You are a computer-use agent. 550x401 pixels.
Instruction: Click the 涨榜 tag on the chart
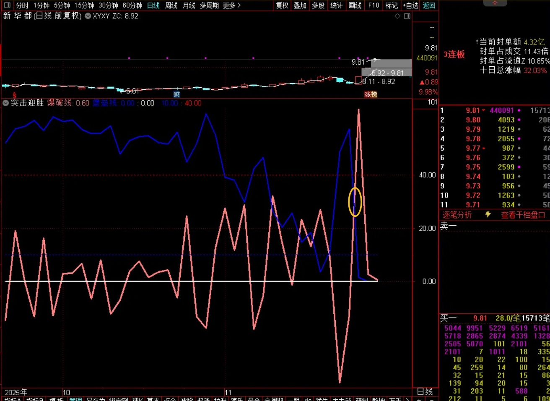(371, 94)
